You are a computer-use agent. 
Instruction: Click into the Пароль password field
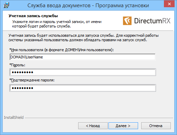pos(83,72)
